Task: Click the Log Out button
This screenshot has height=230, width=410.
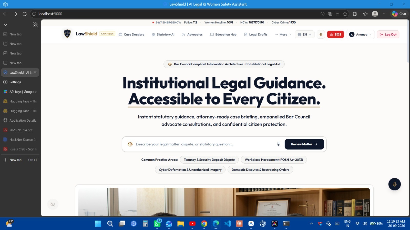Action: pos(388,34)
